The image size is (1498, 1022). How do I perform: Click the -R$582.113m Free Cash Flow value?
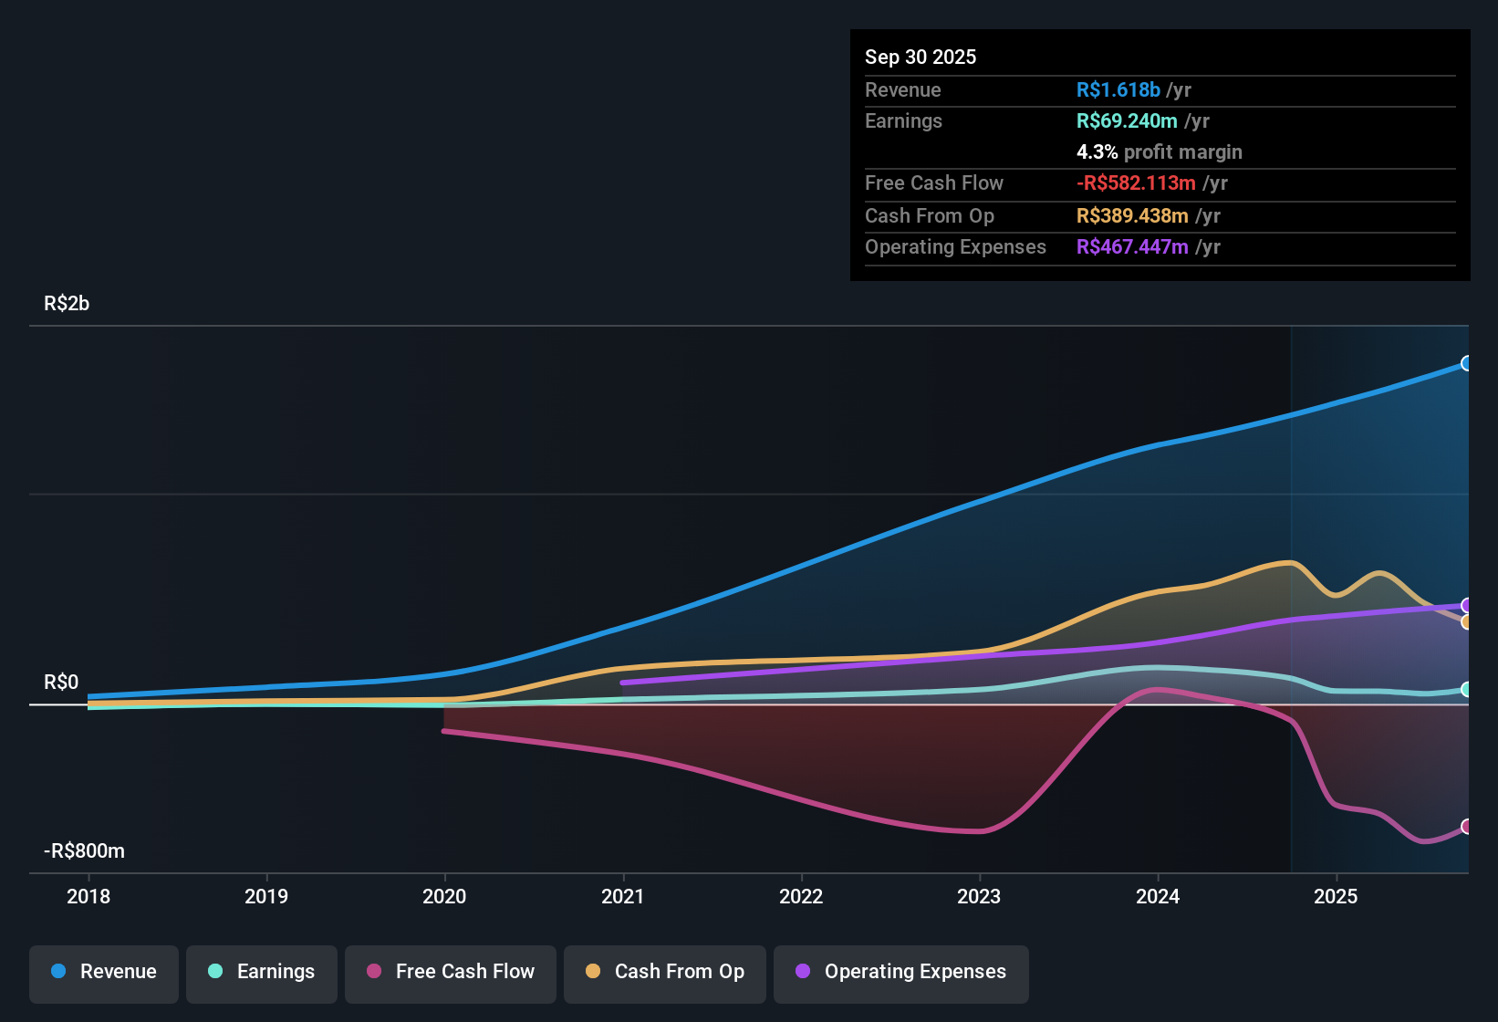pos(1136,182)
